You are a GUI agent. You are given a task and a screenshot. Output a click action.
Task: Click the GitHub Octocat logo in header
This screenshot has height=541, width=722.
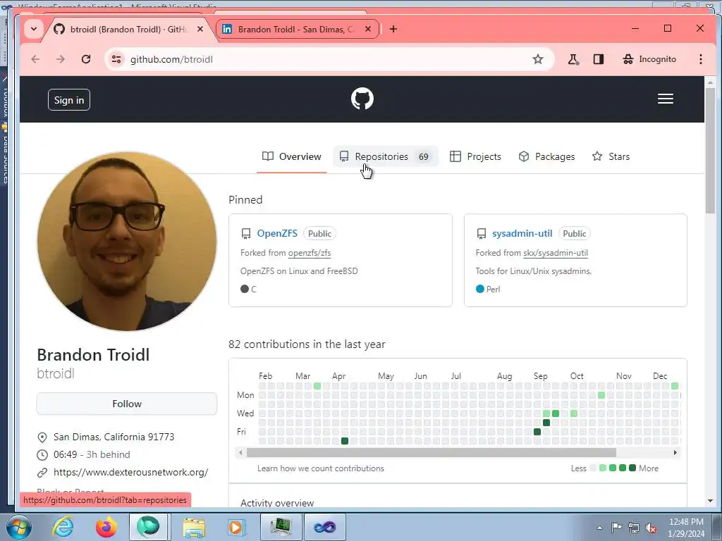[x=362, y=99]
